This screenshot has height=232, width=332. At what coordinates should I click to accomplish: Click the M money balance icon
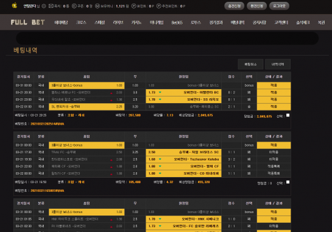(97, 6)
